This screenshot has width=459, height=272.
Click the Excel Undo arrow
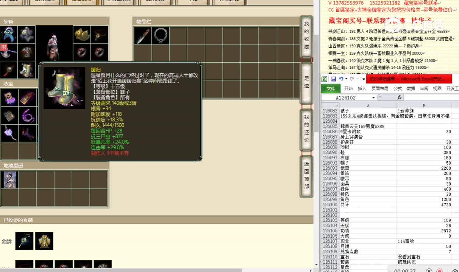[x=341, y=79]
